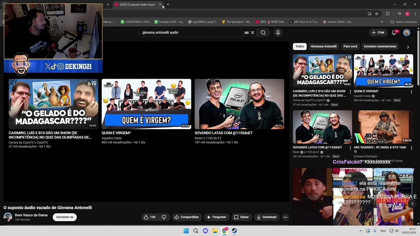This screenshot has width=420, height=236.
Task: Open options menu for QUEM É VIRGEM? sidebar video
Action: [411, 92]
